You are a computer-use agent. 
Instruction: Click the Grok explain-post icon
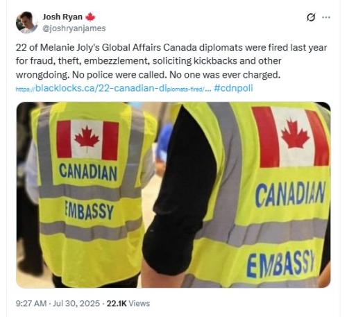coord(311,17)
